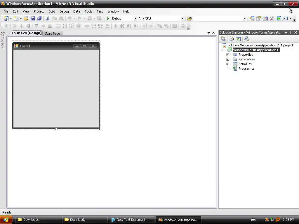Click the WindowsFormsApplica... taskbar button

click(x=178, y=220)
